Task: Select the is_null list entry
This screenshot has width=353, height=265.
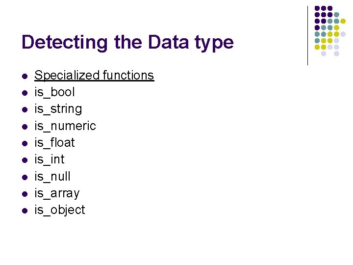Action: pyautogui.click(x=52, y=176)
